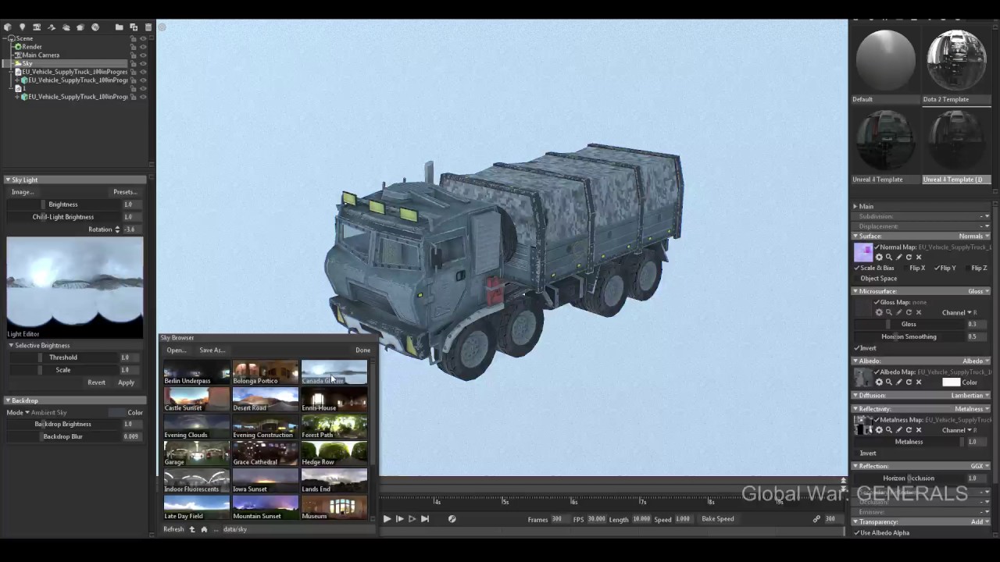Select the Default material

[886, 62]
